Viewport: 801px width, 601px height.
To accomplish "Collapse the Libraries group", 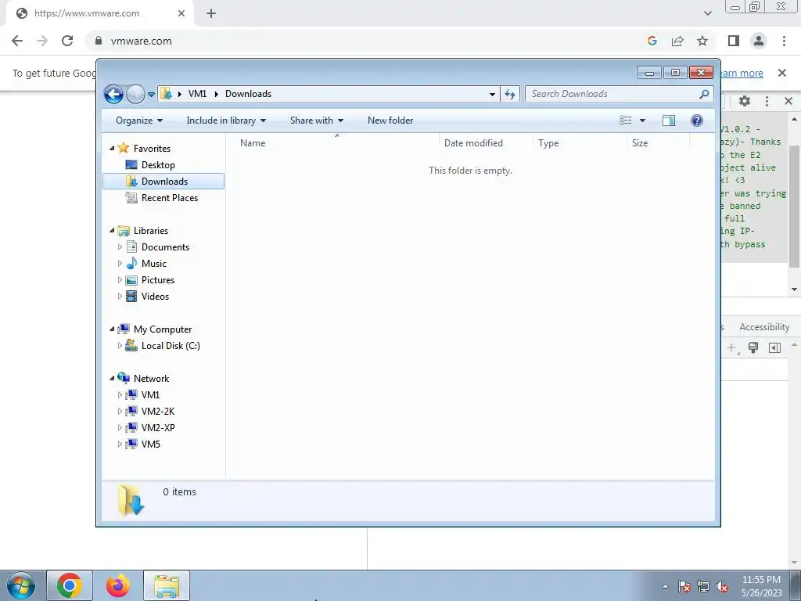I will tap(112, 231).
